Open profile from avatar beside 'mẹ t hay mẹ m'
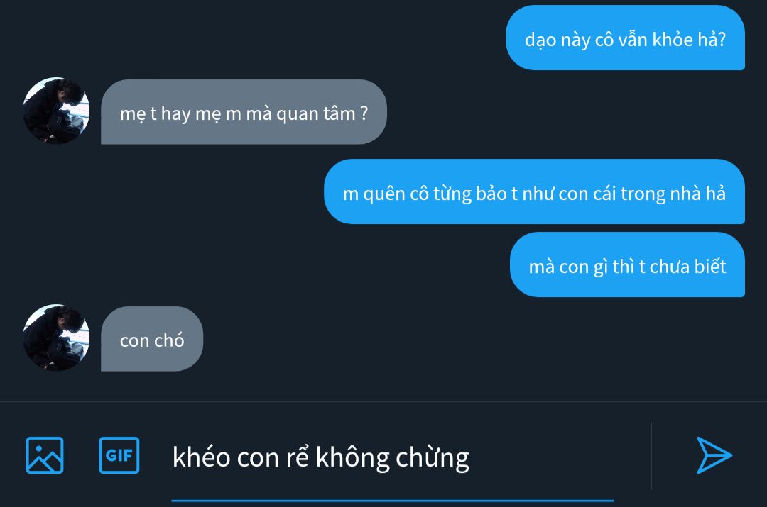Viewport: 767px width, 507px height. click(56, 111)
